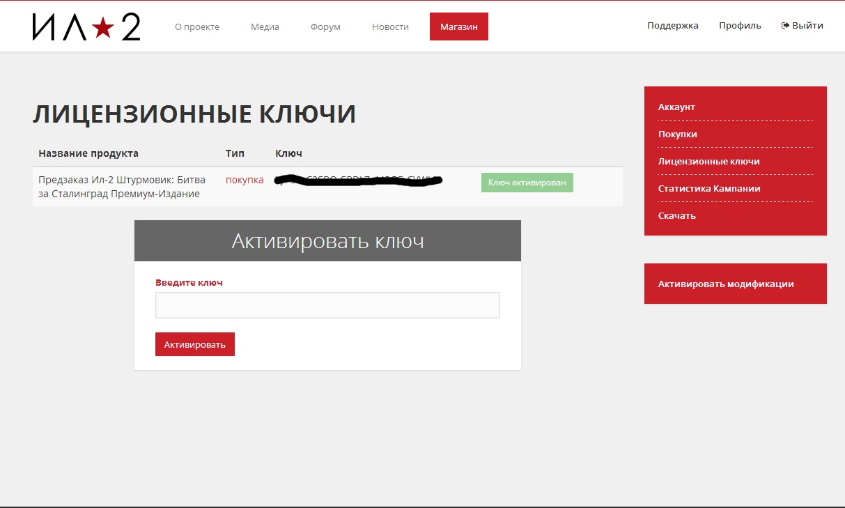This screenshot has width=845, height=508.
Task: Log out using the Выйти link
Action: point(803,26)
